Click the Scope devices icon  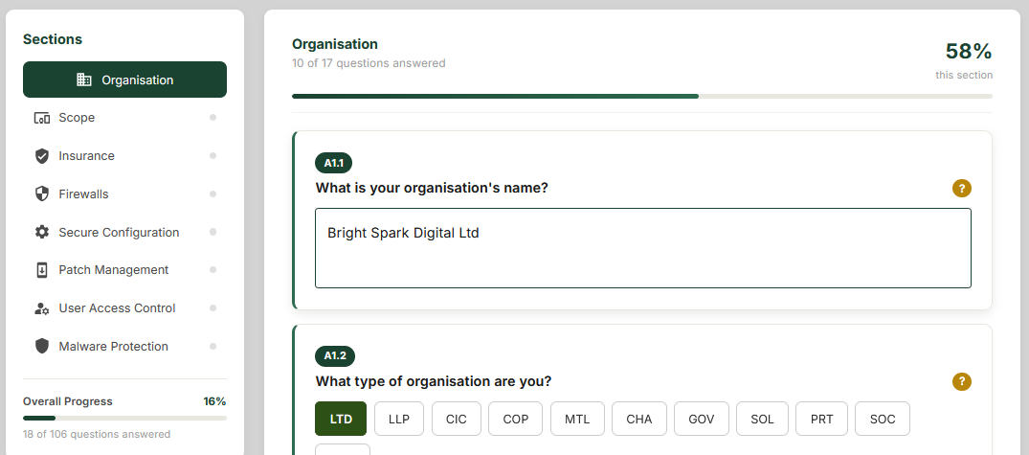tap(41, 118)
